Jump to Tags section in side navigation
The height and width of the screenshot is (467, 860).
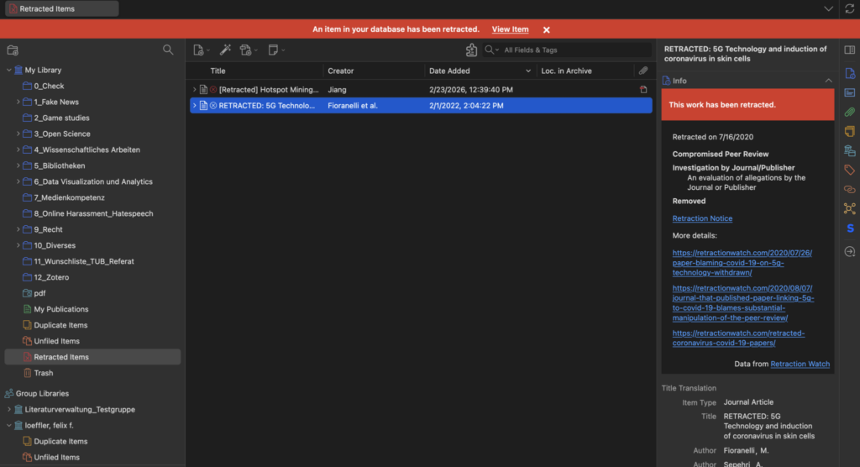coord(850,170)
